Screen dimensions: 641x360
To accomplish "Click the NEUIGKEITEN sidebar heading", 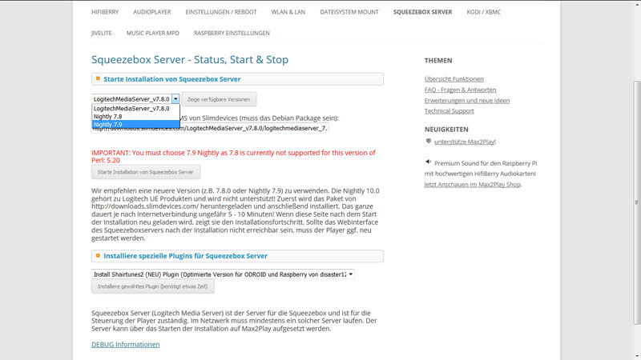I will [x=446, y=130].
